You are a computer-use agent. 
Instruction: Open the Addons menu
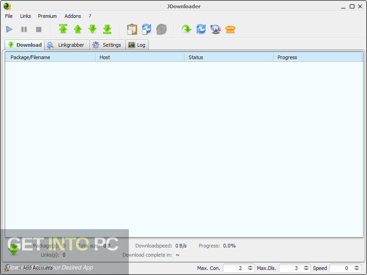[x=73, y=16]
